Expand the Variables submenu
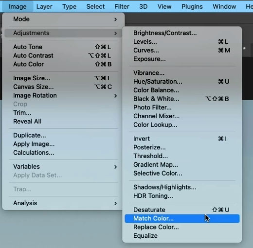This screenshot has width=253, height=248. point(63,167)
